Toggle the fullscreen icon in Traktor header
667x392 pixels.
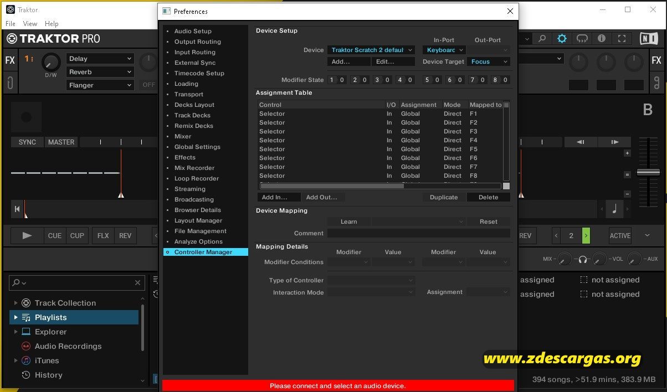pos(622,39)
